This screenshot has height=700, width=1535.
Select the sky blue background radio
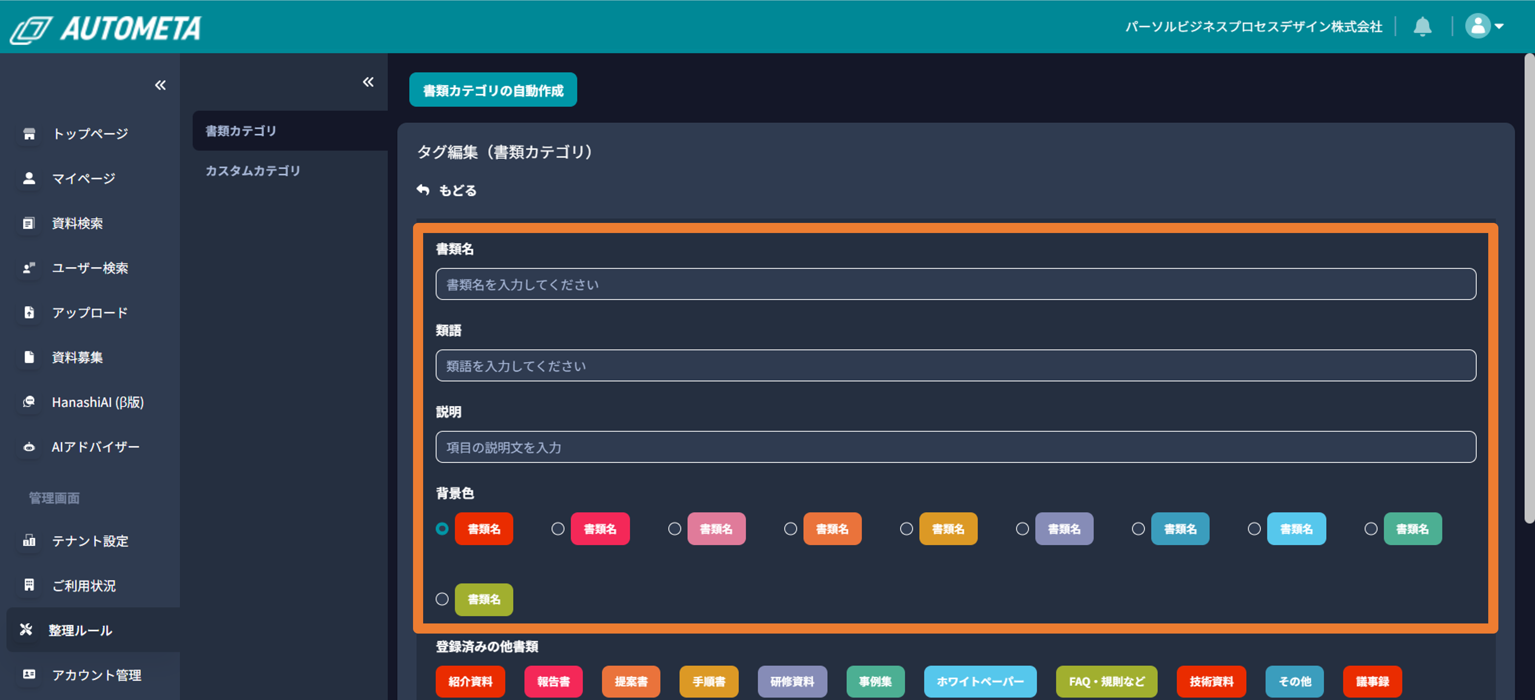point(1255,529)
